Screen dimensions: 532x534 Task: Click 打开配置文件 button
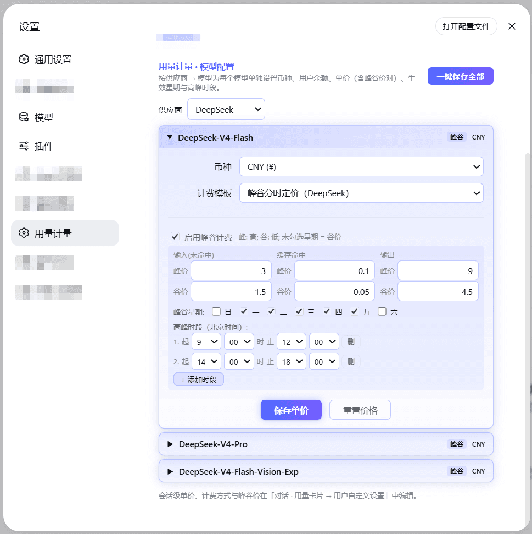[x=466, y=26]
